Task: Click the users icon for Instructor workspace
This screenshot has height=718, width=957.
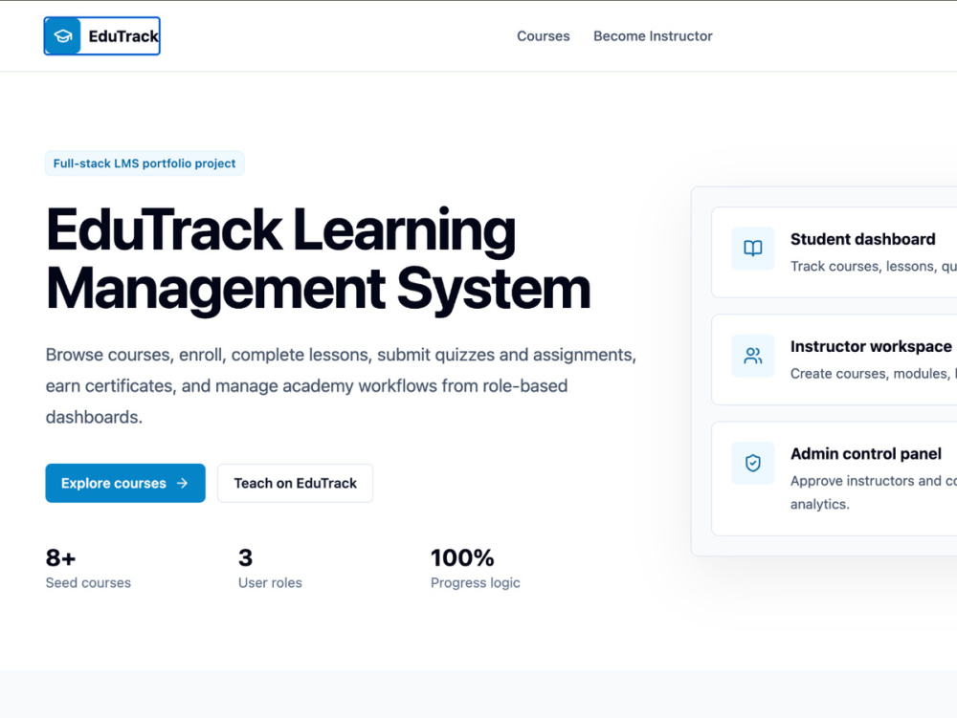Action: tap(753, 356)
